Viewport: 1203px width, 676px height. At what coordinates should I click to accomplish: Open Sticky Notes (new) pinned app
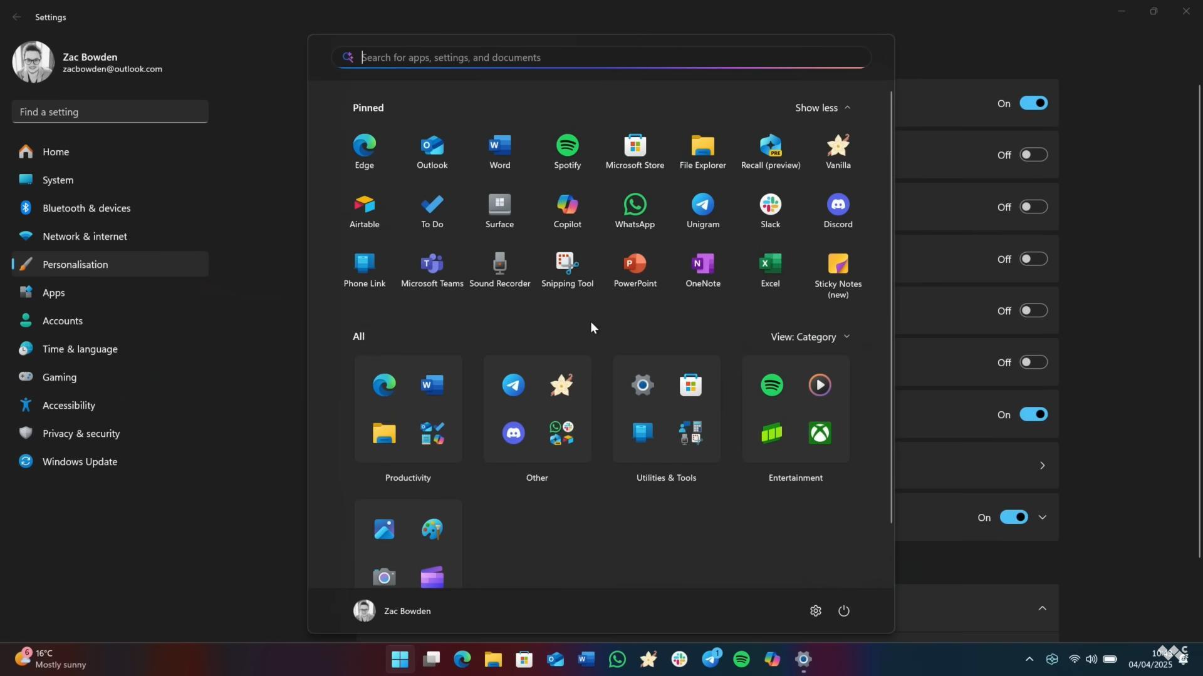[x=838, y=276]
